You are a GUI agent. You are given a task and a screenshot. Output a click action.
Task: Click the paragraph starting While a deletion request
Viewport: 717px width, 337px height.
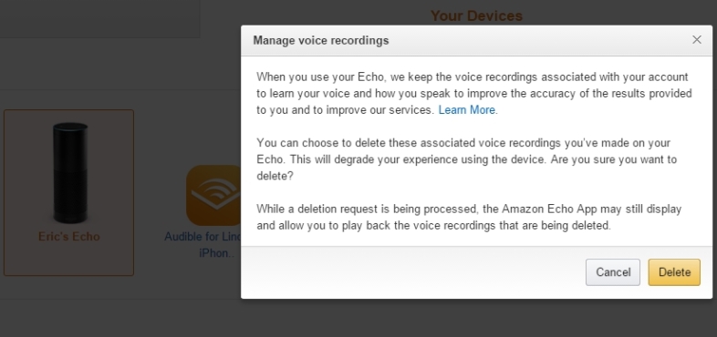coord(469,218)
